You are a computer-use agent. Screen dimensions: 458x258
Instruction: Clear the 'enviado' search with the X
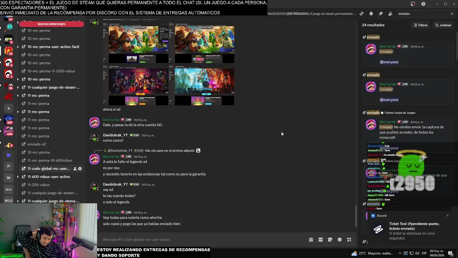452,14
